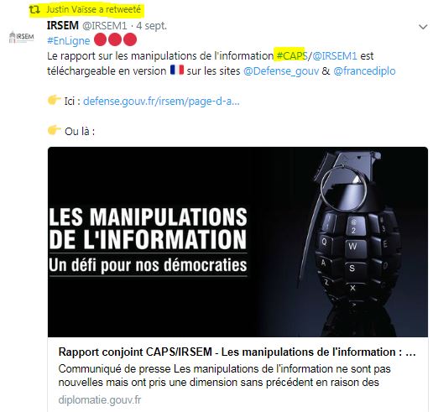Viewport: 433px width, 412px height.
Task: Click the retweet arrows icon
Action: tap(34, 10)
